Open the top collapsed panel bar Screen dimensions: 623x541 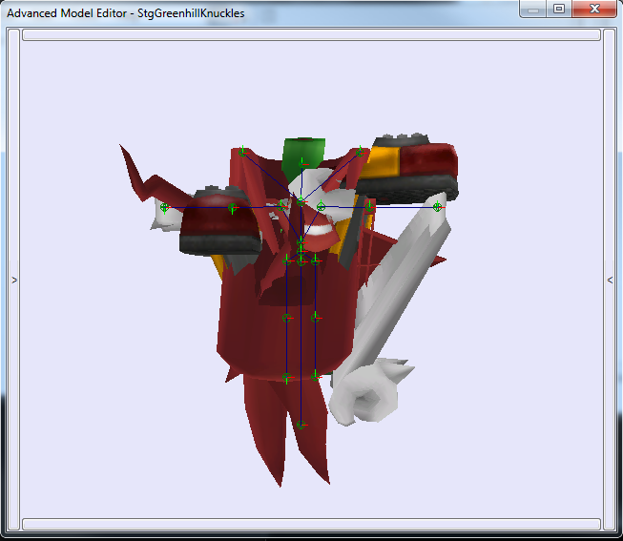pos(311,35)
